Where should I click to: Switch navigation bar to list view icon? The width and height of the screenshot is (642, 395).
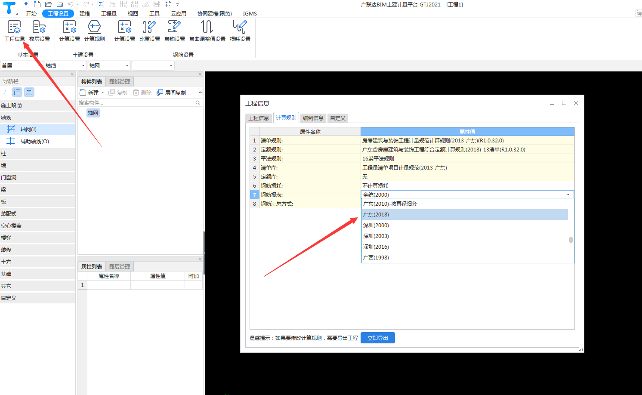pos(17,92)
